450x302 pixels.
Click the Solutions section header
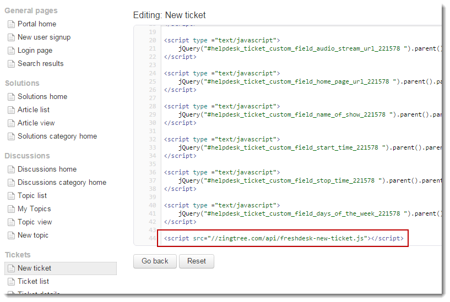tap(22, 84)
